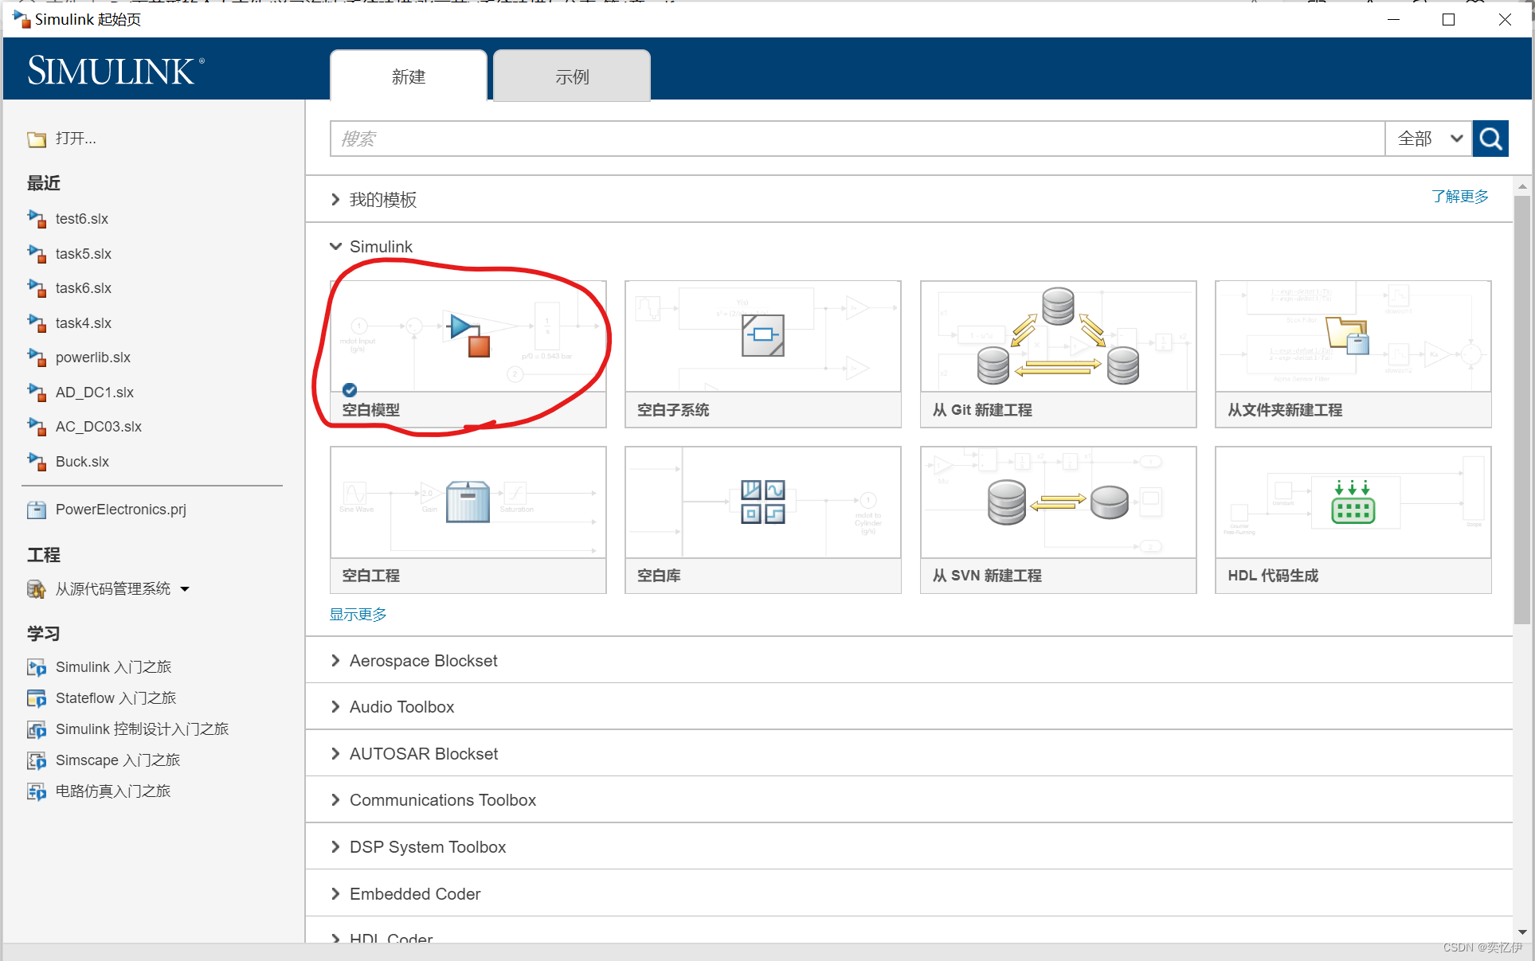
Task: Click the subsystem icon in 空白子系统 card
Action: (x=763, y=335)
